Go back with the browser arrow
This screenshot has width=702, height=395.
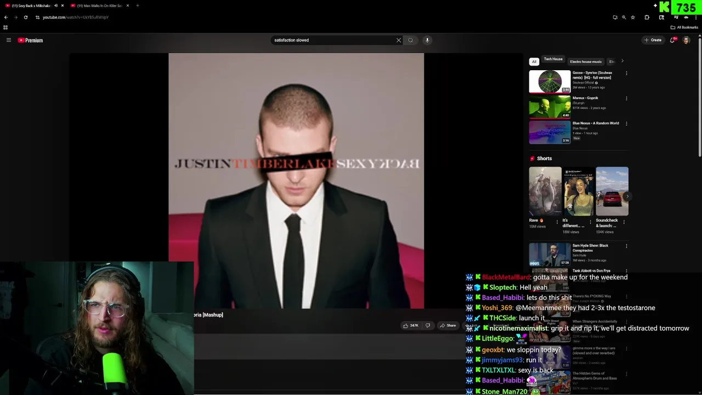pyautogui.click(x=6, y=18)
